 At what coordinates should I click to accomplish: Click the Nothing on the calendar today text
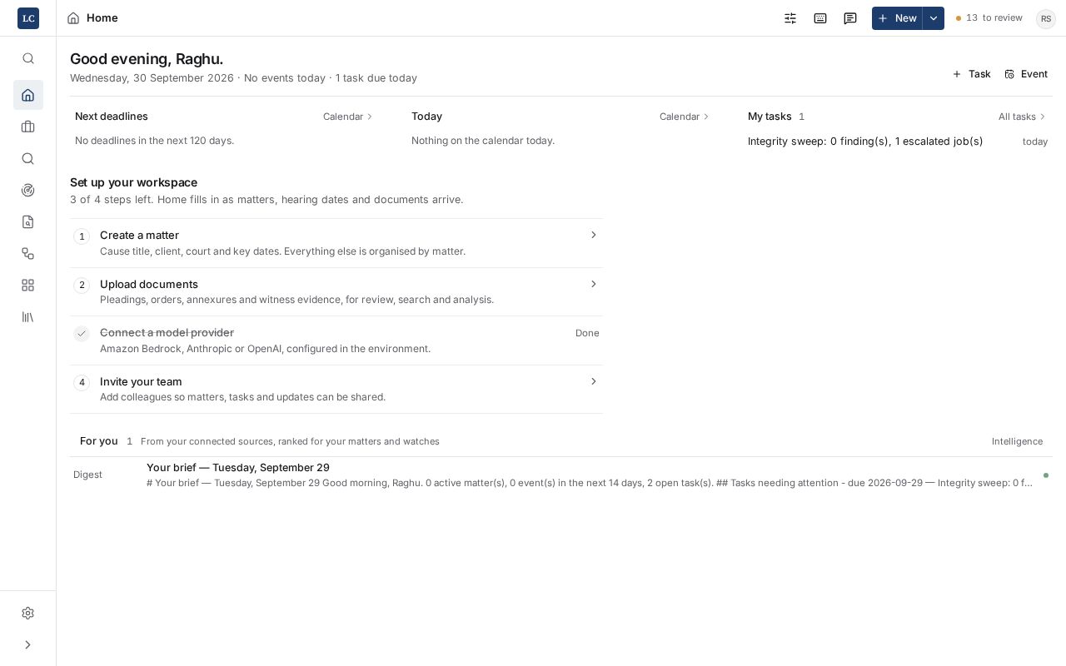[483, 141]
